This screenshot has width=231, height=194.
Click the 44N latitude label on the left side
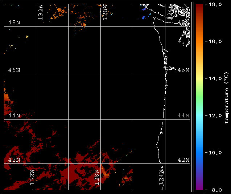14,116
